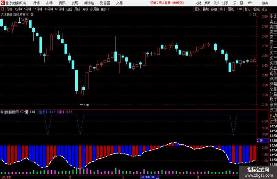Open the 交易 menu

click(x=119, y=3)
